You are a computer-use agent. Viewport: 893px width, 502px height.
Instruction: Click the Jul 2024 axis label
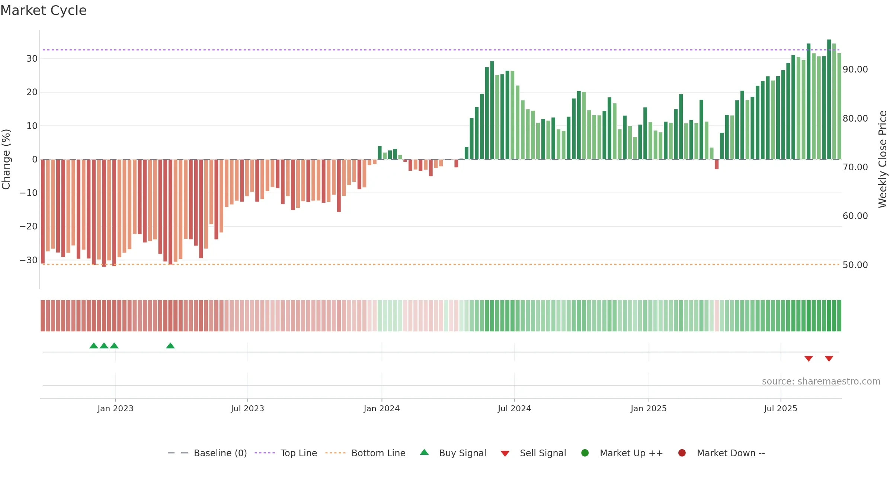pyautogui.click(x=515, y=409)
